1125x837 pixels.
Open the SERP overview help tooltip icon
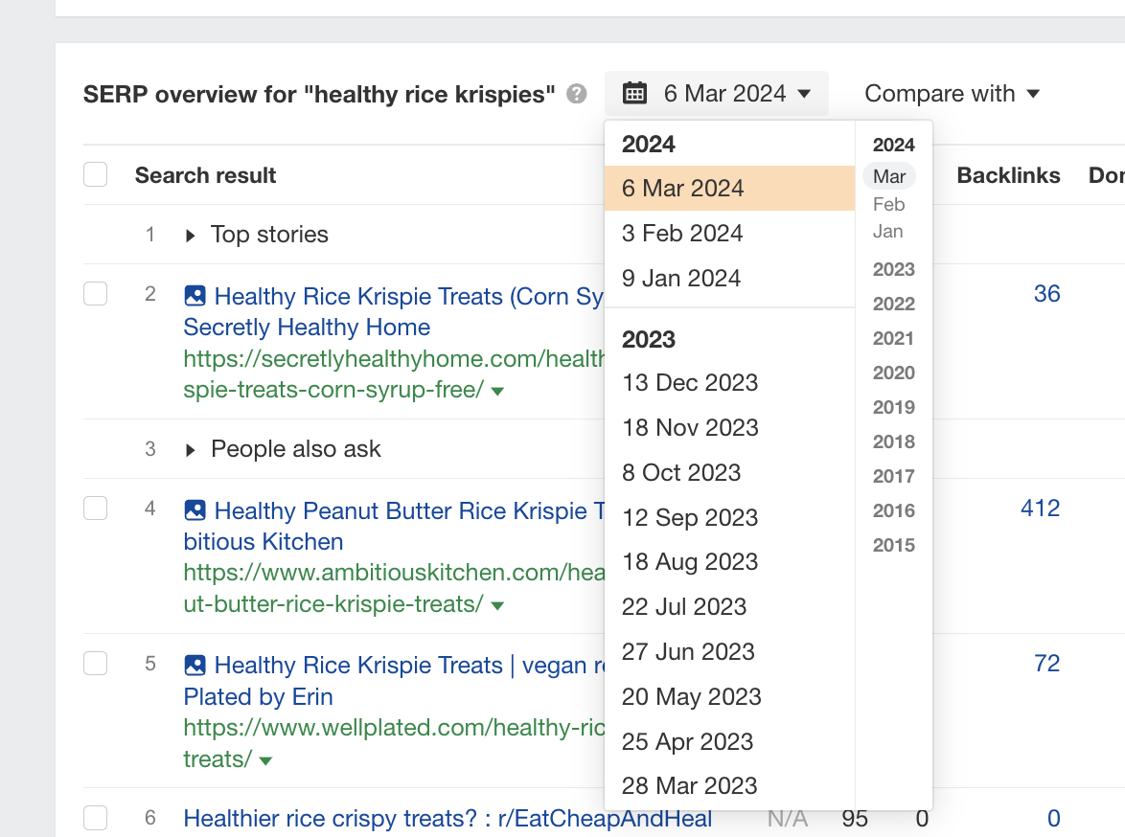[x=575, y=93]
